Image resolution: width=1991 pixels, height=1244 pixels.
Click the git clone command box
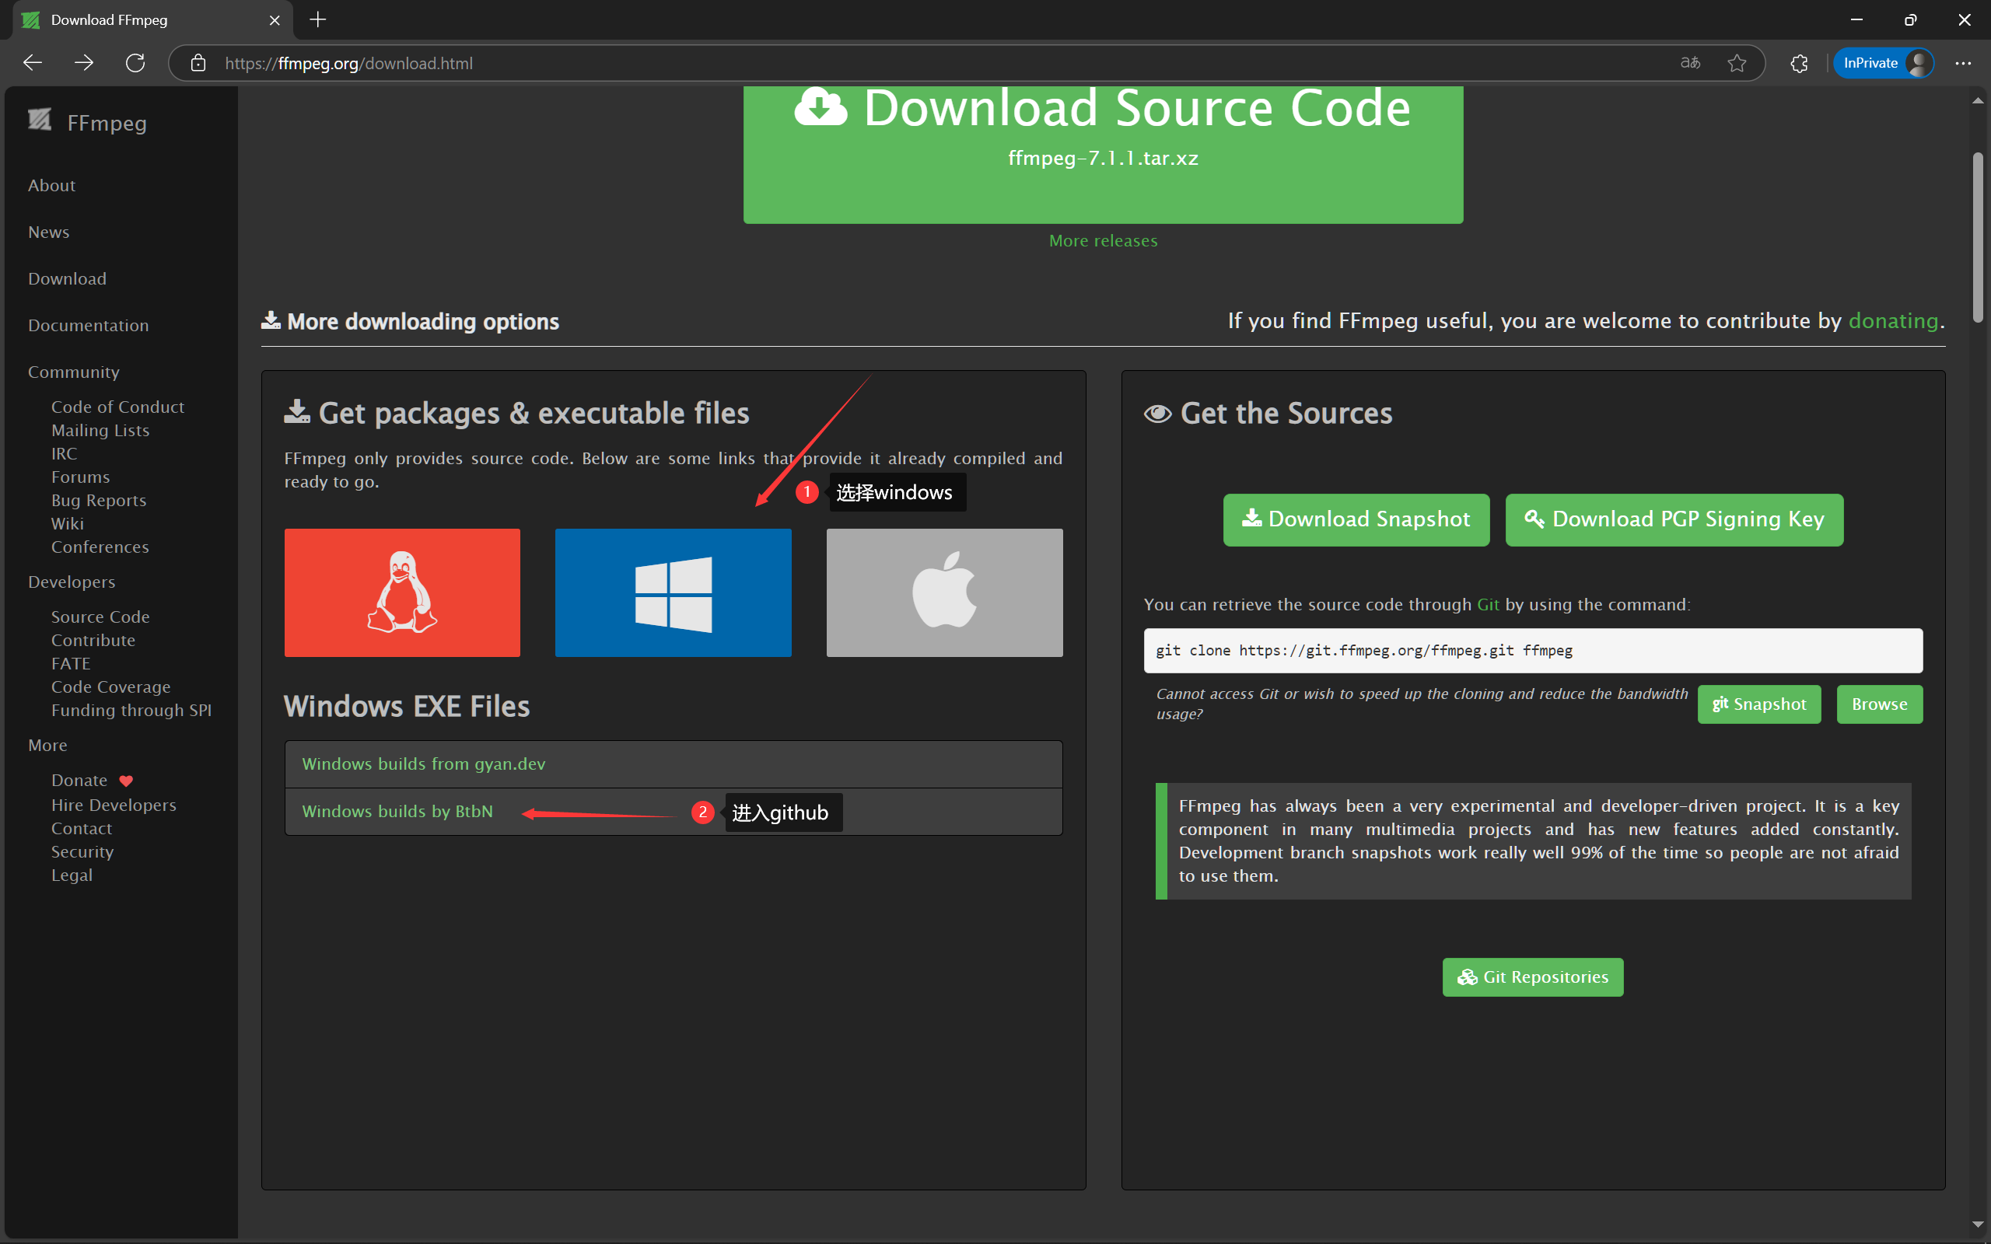(1533, 651)
